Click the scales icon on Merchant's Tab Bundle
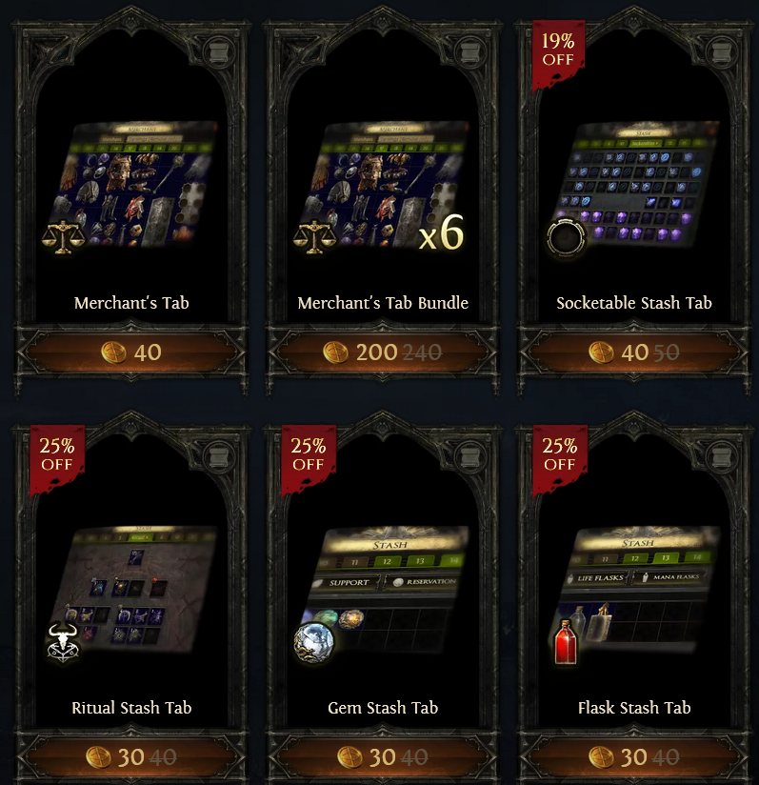The width and height of the screenshot is (759, 785). pos(314,236)
